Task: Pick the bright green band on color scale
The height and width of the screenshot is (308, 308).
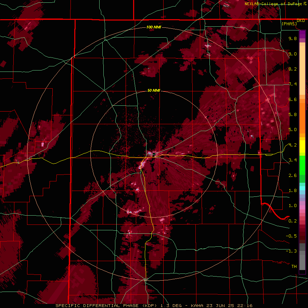Action: pos(302,165)
